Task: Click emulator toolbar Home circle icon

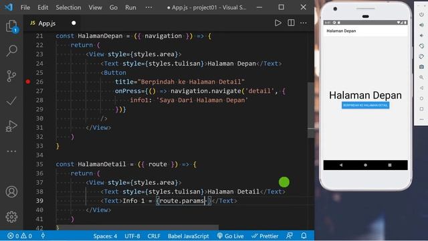Action: pos(421,98)
